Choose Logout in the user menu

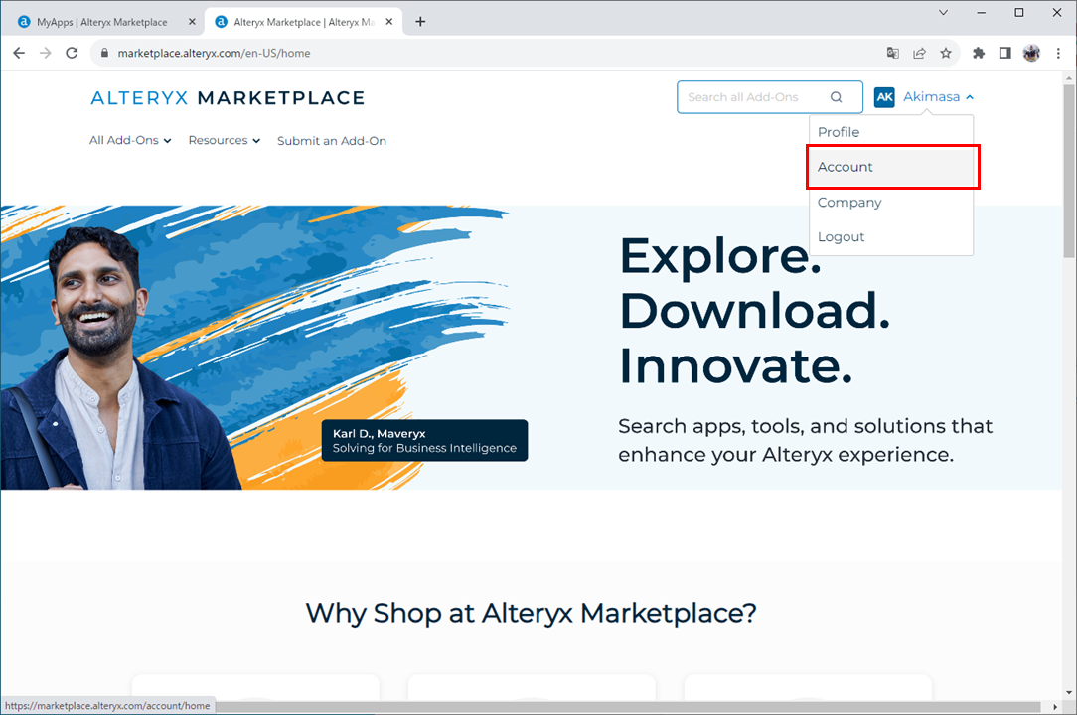(841, 237)
